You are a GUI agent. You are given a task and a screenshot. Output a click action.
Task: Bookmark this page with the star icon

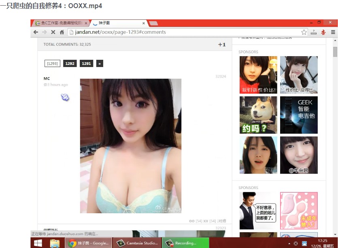(x=304, y=32)
